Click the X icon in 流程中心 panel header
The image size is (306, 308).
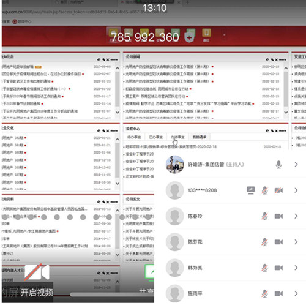[x=276, y=131]
